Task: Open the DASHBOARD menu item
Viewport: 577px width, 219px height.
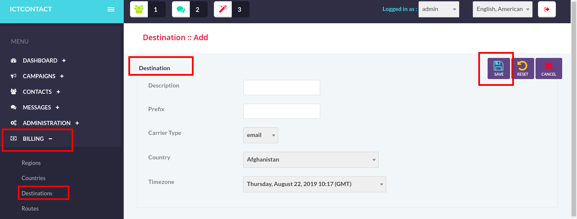Action: click(x=40, y=60)
